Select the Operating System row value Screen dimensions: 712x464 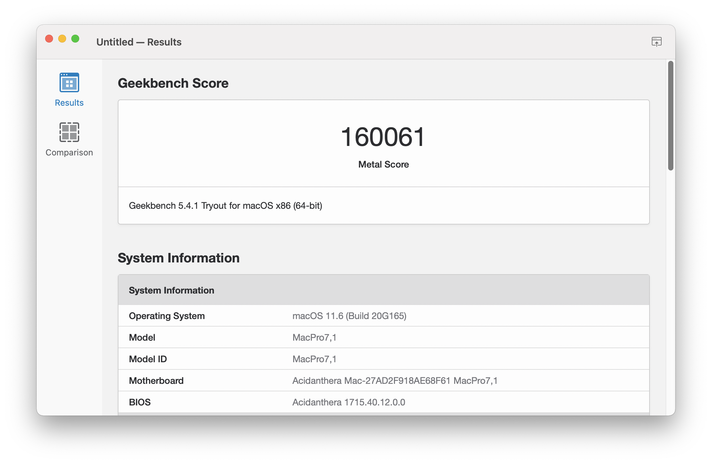click(349, 316)
